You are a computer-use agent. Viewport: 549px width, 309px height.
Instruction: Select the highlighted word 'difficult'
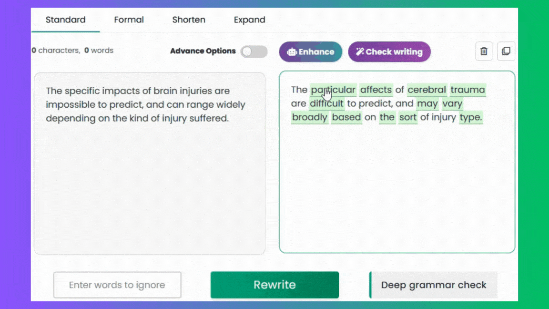tap(326, 103)
